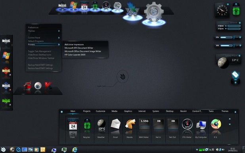Viewport: 245px width, 153px height.
Task: Open the calendar icon in the top dock
Action: tap(84, 6)
